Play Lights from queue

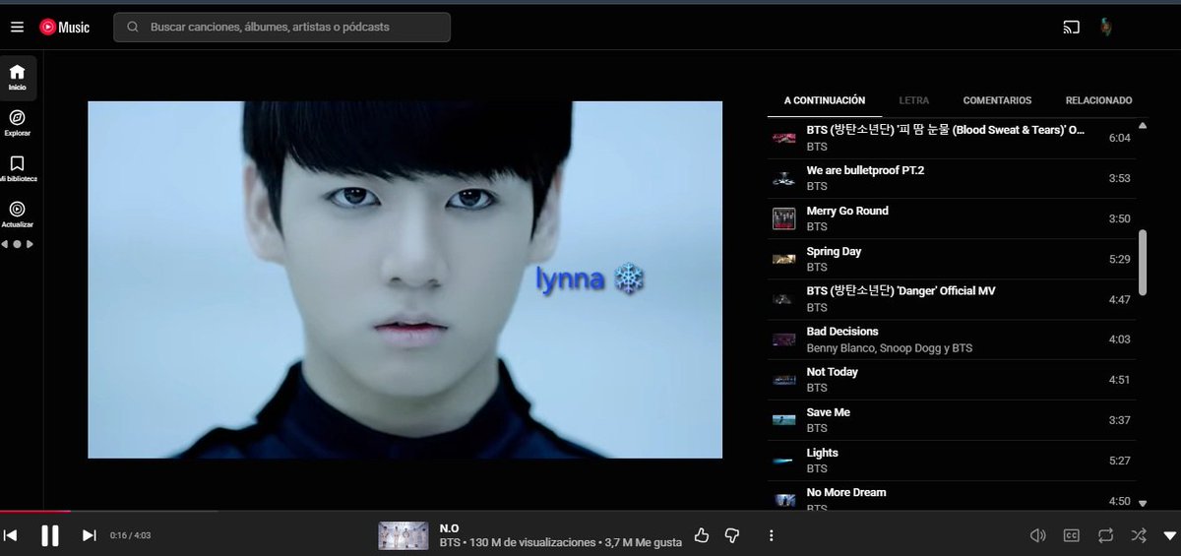tap(952, 461)
